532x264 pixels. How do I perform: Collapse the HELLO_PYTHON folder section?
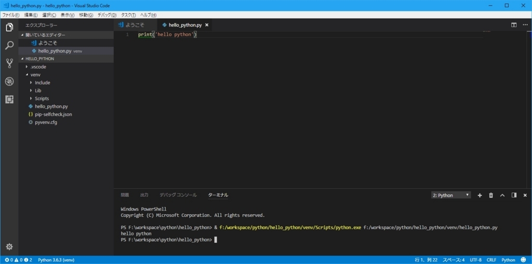tap(66, 59)
